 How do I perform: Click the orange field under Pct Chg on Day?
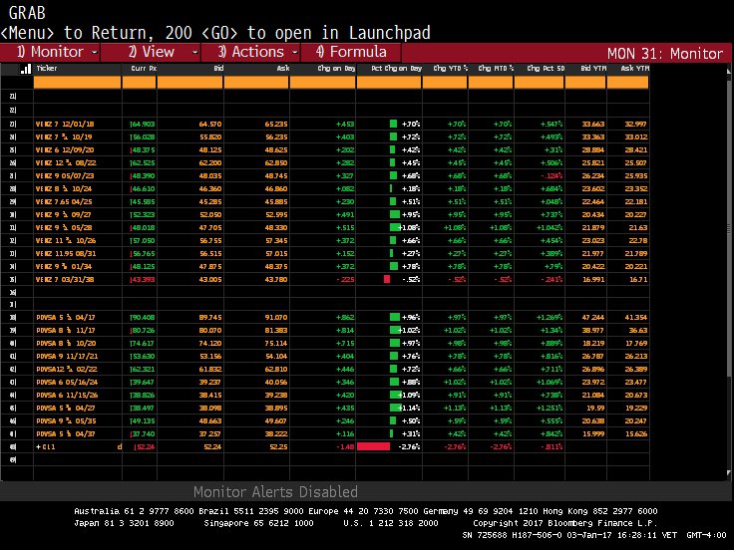pos(389,83)
